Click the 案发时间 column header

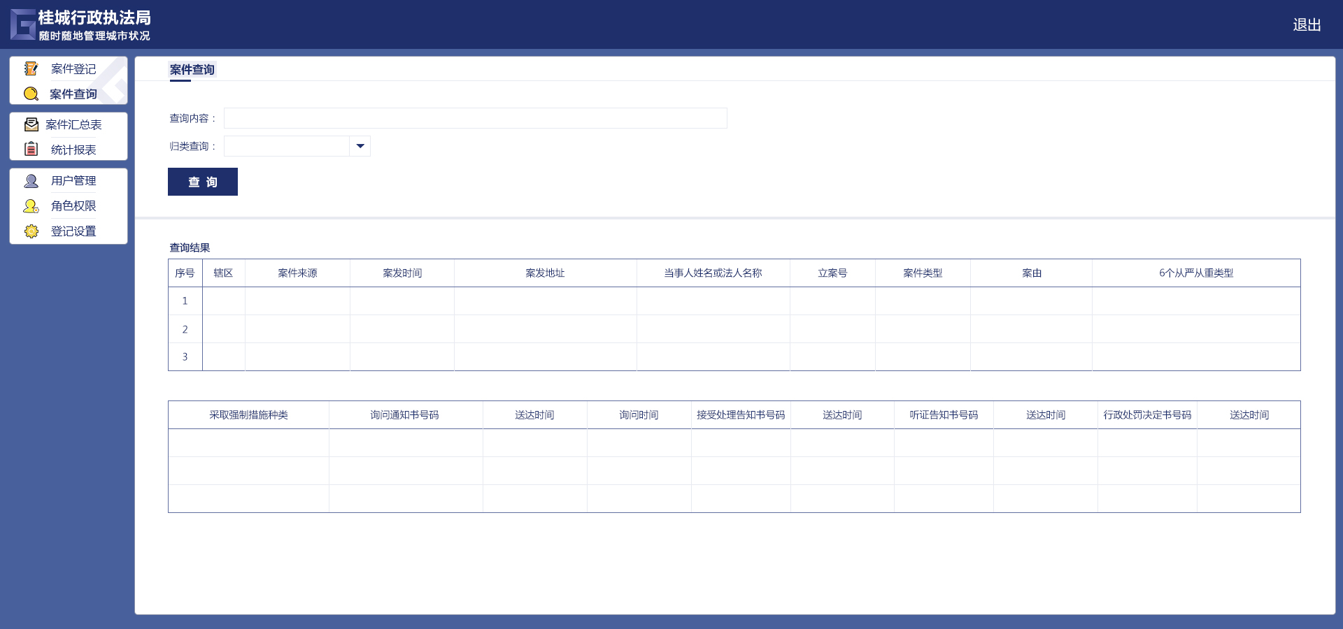click(x=402, y=273)
